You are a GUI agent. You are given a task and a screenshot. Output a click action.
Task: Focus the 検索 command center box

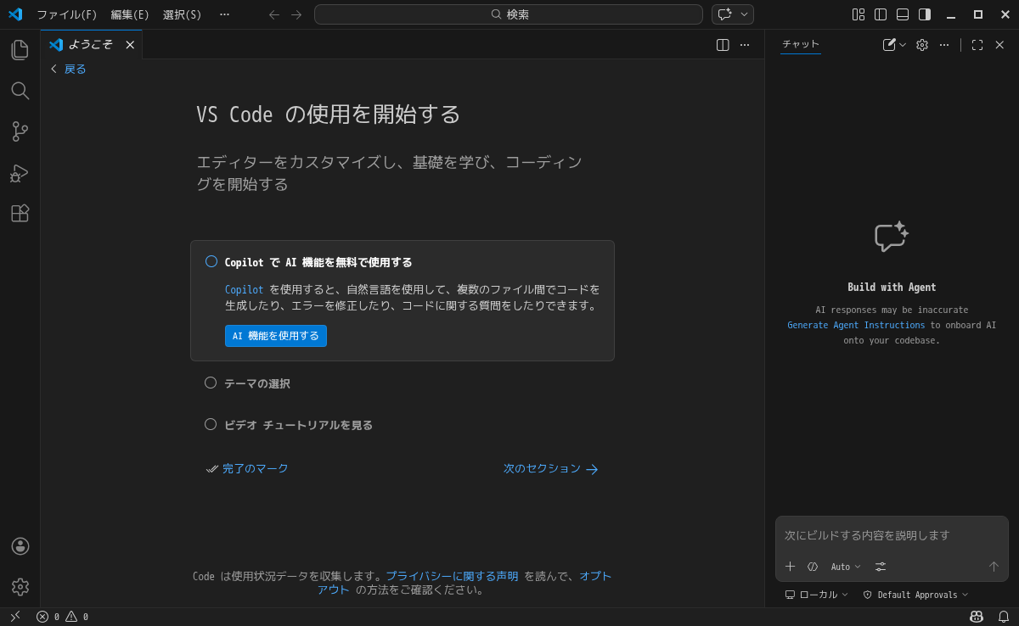click(509, 14)
